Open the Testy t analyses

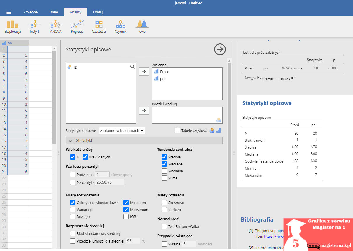point(34,27)
